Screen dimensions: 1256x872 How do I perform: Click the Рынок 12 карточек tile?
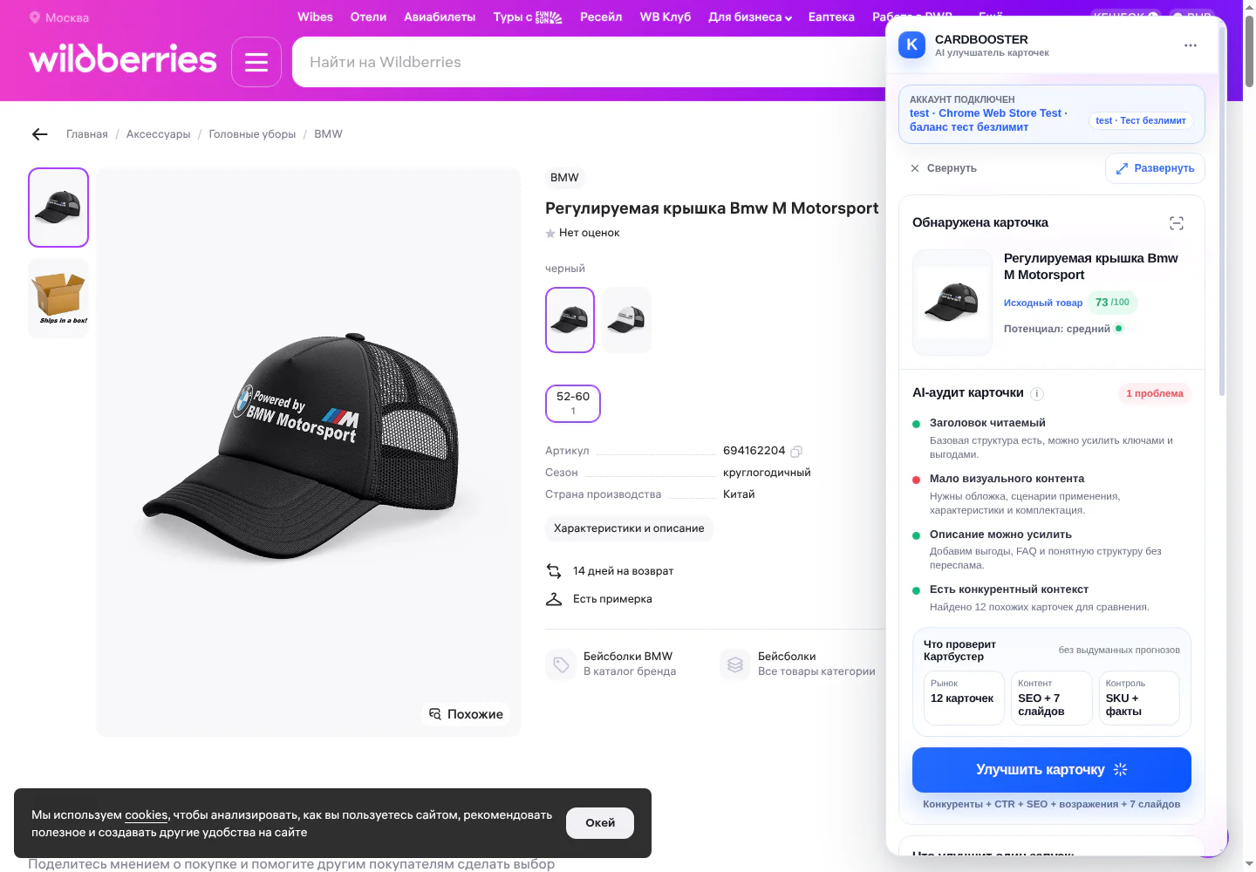tap(964, 698)
